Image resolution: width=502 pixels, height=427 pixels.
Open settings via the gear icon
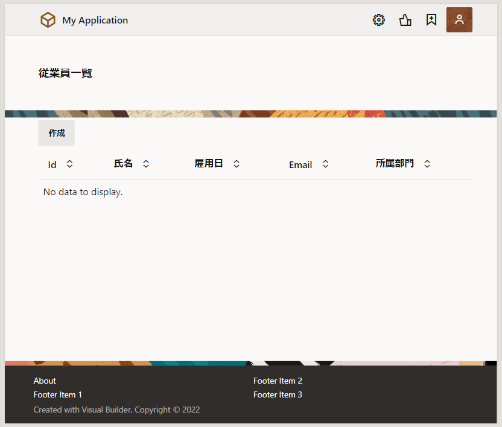point(379,20)
